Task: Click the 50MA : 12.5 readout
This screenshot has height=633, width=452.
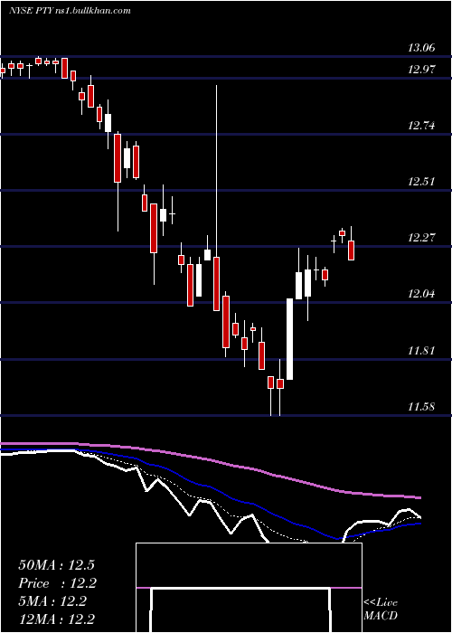Action: (x=56, y=565)
